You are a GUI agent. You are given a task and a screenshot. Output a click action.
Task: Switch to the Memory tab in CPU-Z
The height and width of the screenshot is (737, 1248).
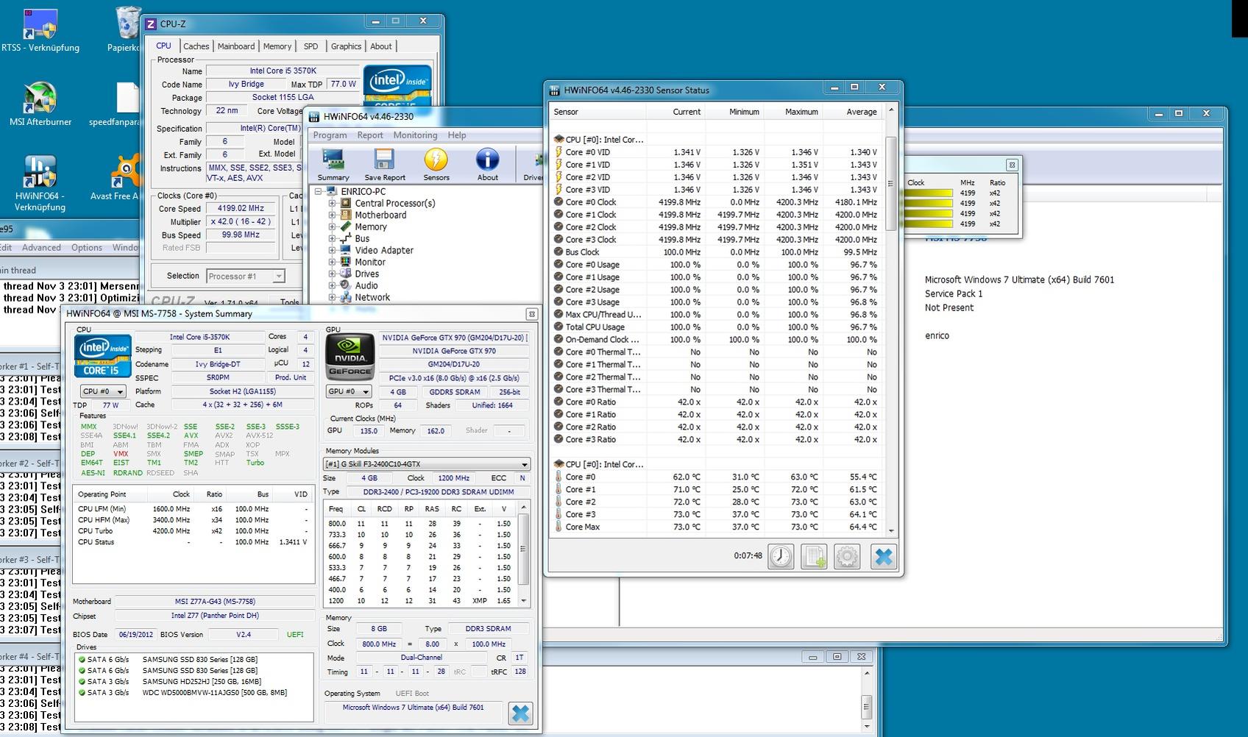click(x=277, y=46)
